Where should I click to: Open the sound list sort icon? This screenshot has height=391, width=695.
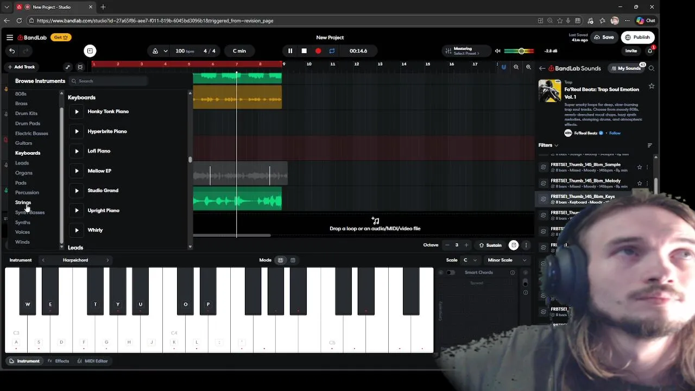coord(649,145)
